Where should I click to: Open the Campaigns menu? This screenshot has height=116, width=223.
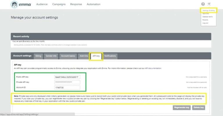pyautogui.click(x=59, y=4)
